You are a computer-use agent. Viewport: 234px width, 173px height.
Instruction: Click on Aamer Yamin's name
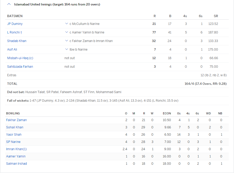coord(16,156)
